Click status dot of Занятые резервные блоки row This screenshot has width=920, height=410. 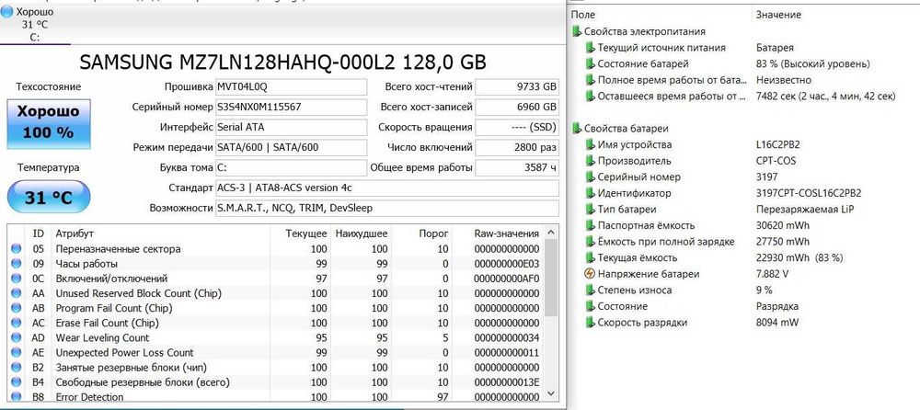tap(16, 367)
